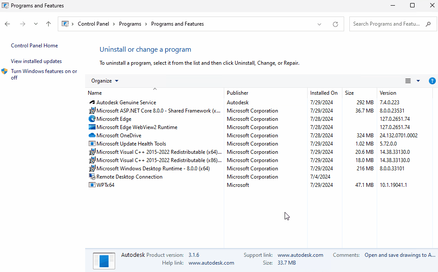Select Programs in the breadcrumb path
438x272 pixels.
tap(130, 23)
